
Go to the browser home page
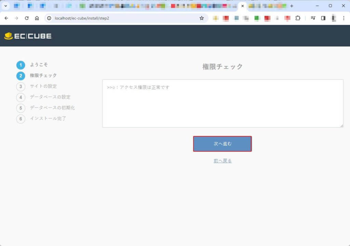[37, 18]
